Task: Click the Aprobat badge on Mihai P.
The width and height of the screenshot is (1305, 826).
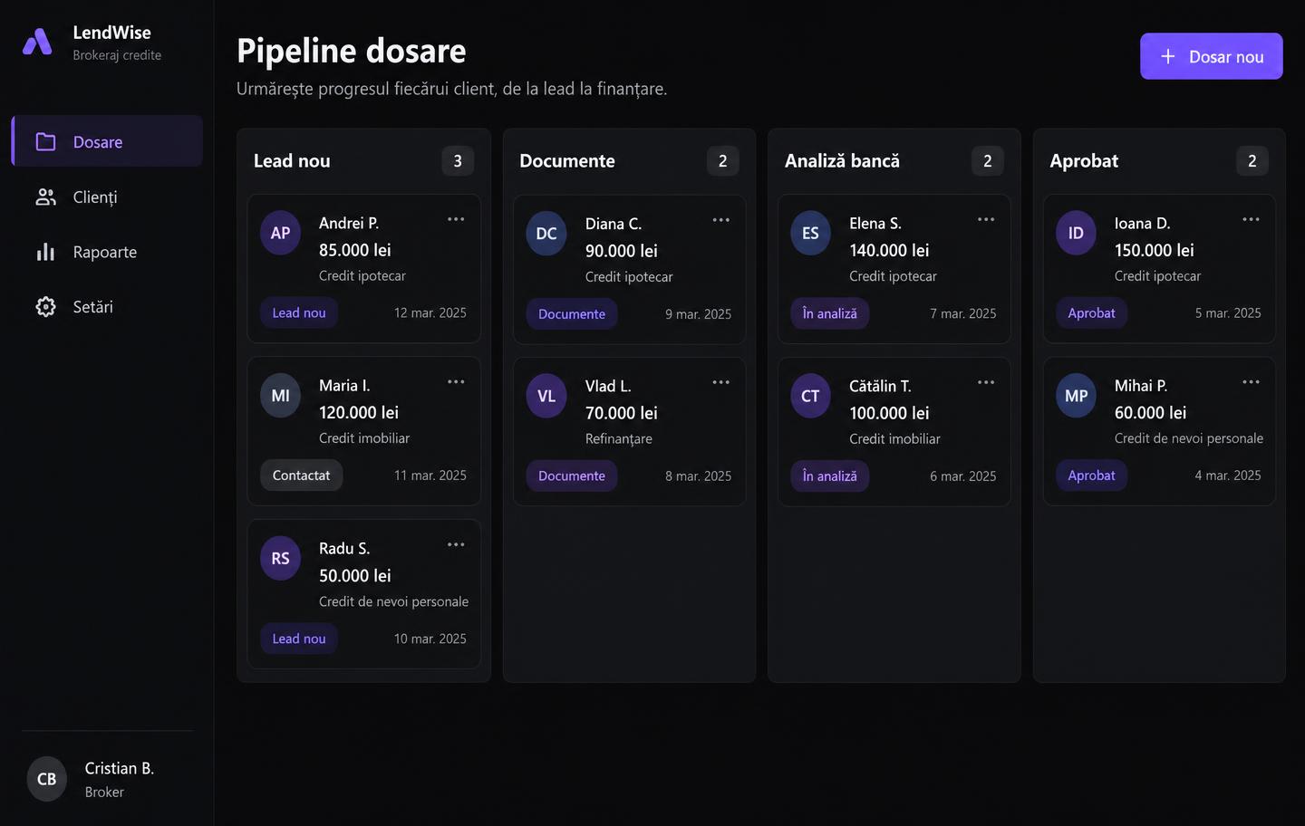Action: (1092, 475)
